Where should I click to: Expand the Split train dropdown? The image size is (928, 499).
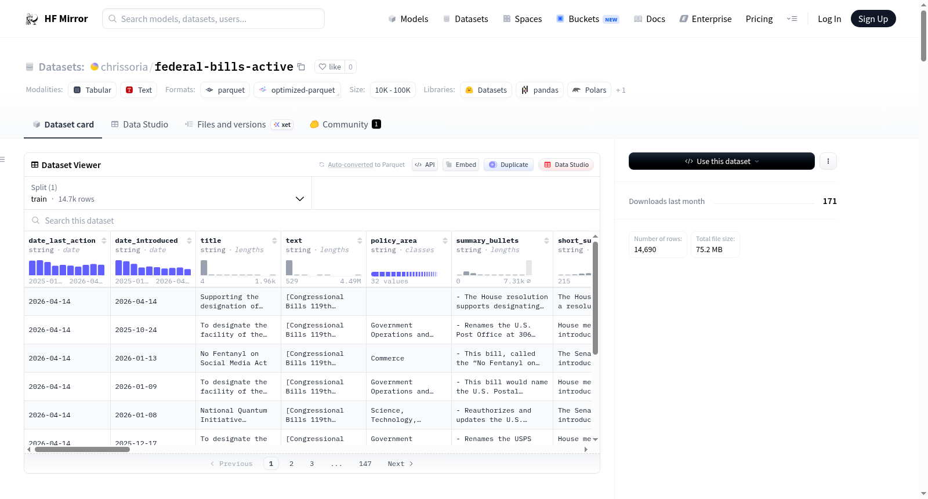[x=168, y=193]
